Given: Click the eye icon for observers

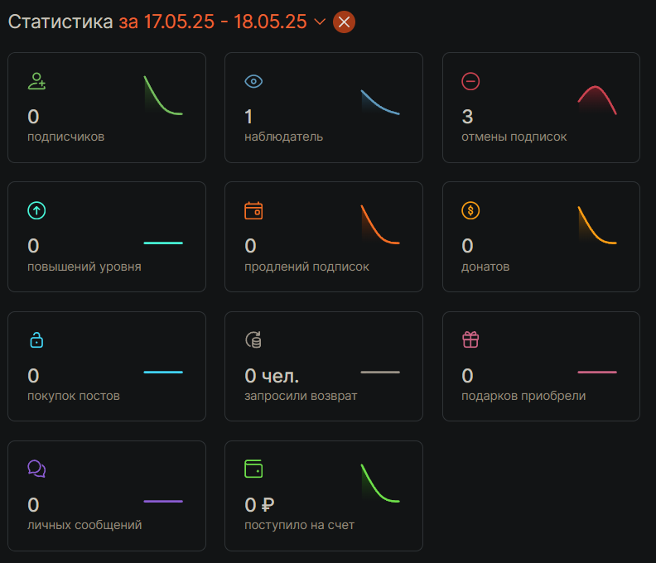Looking at the screenshot, I should [x=253, y=81].
